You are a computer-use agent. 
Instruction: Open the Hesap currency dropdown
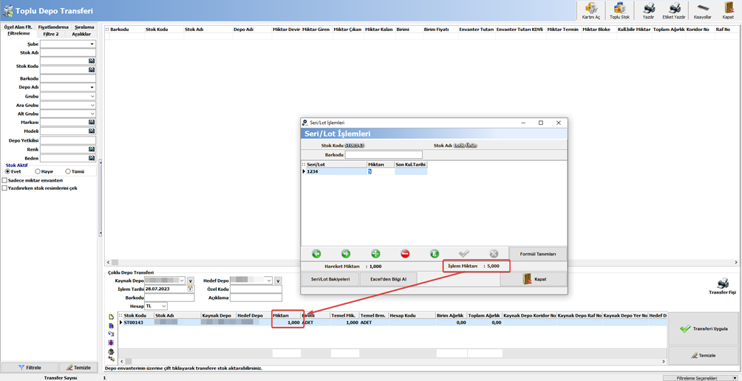click(x=164, y=306)
